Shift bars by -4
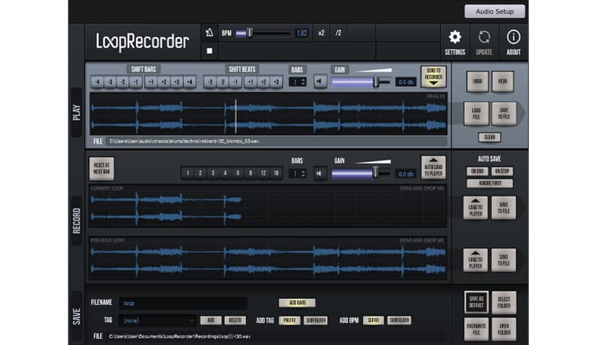Viewport: 596px width, 345px height. [x=97, y=82]
